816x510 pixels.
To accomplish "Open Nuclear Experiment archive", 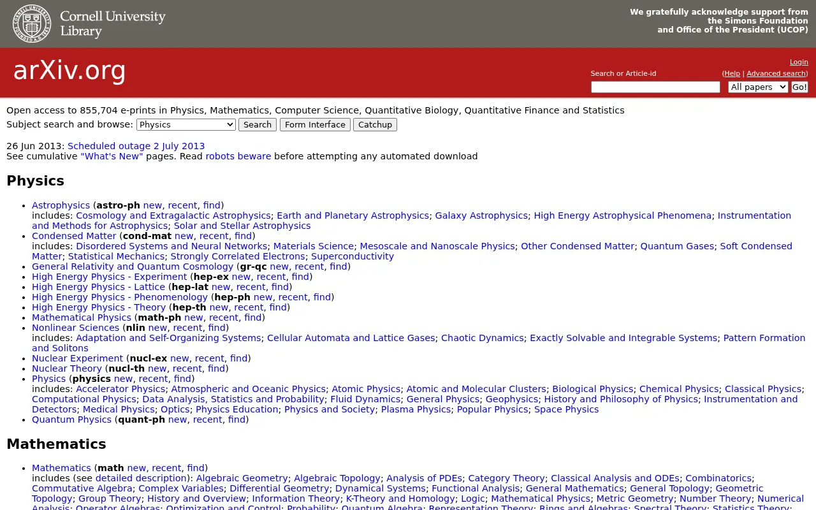I will pyautogui.click(x=78, y=358).
